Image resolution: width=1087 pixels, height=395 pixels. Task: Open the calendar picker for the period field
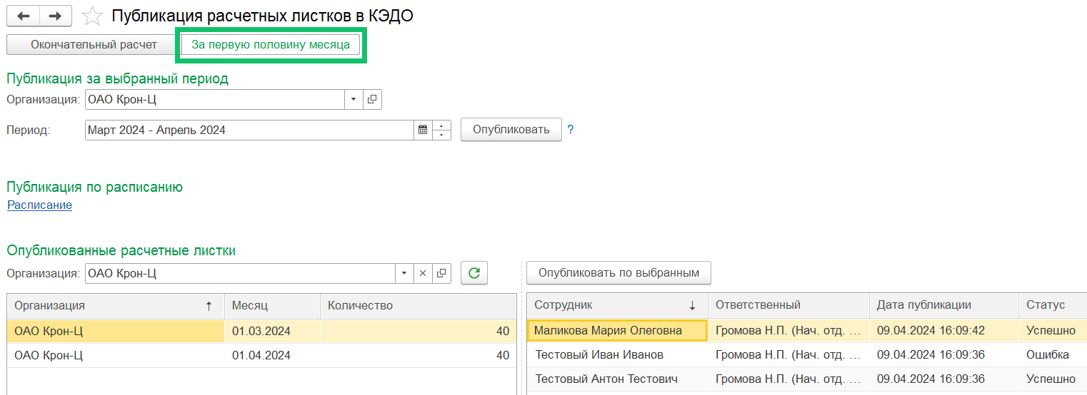[423, 130]
